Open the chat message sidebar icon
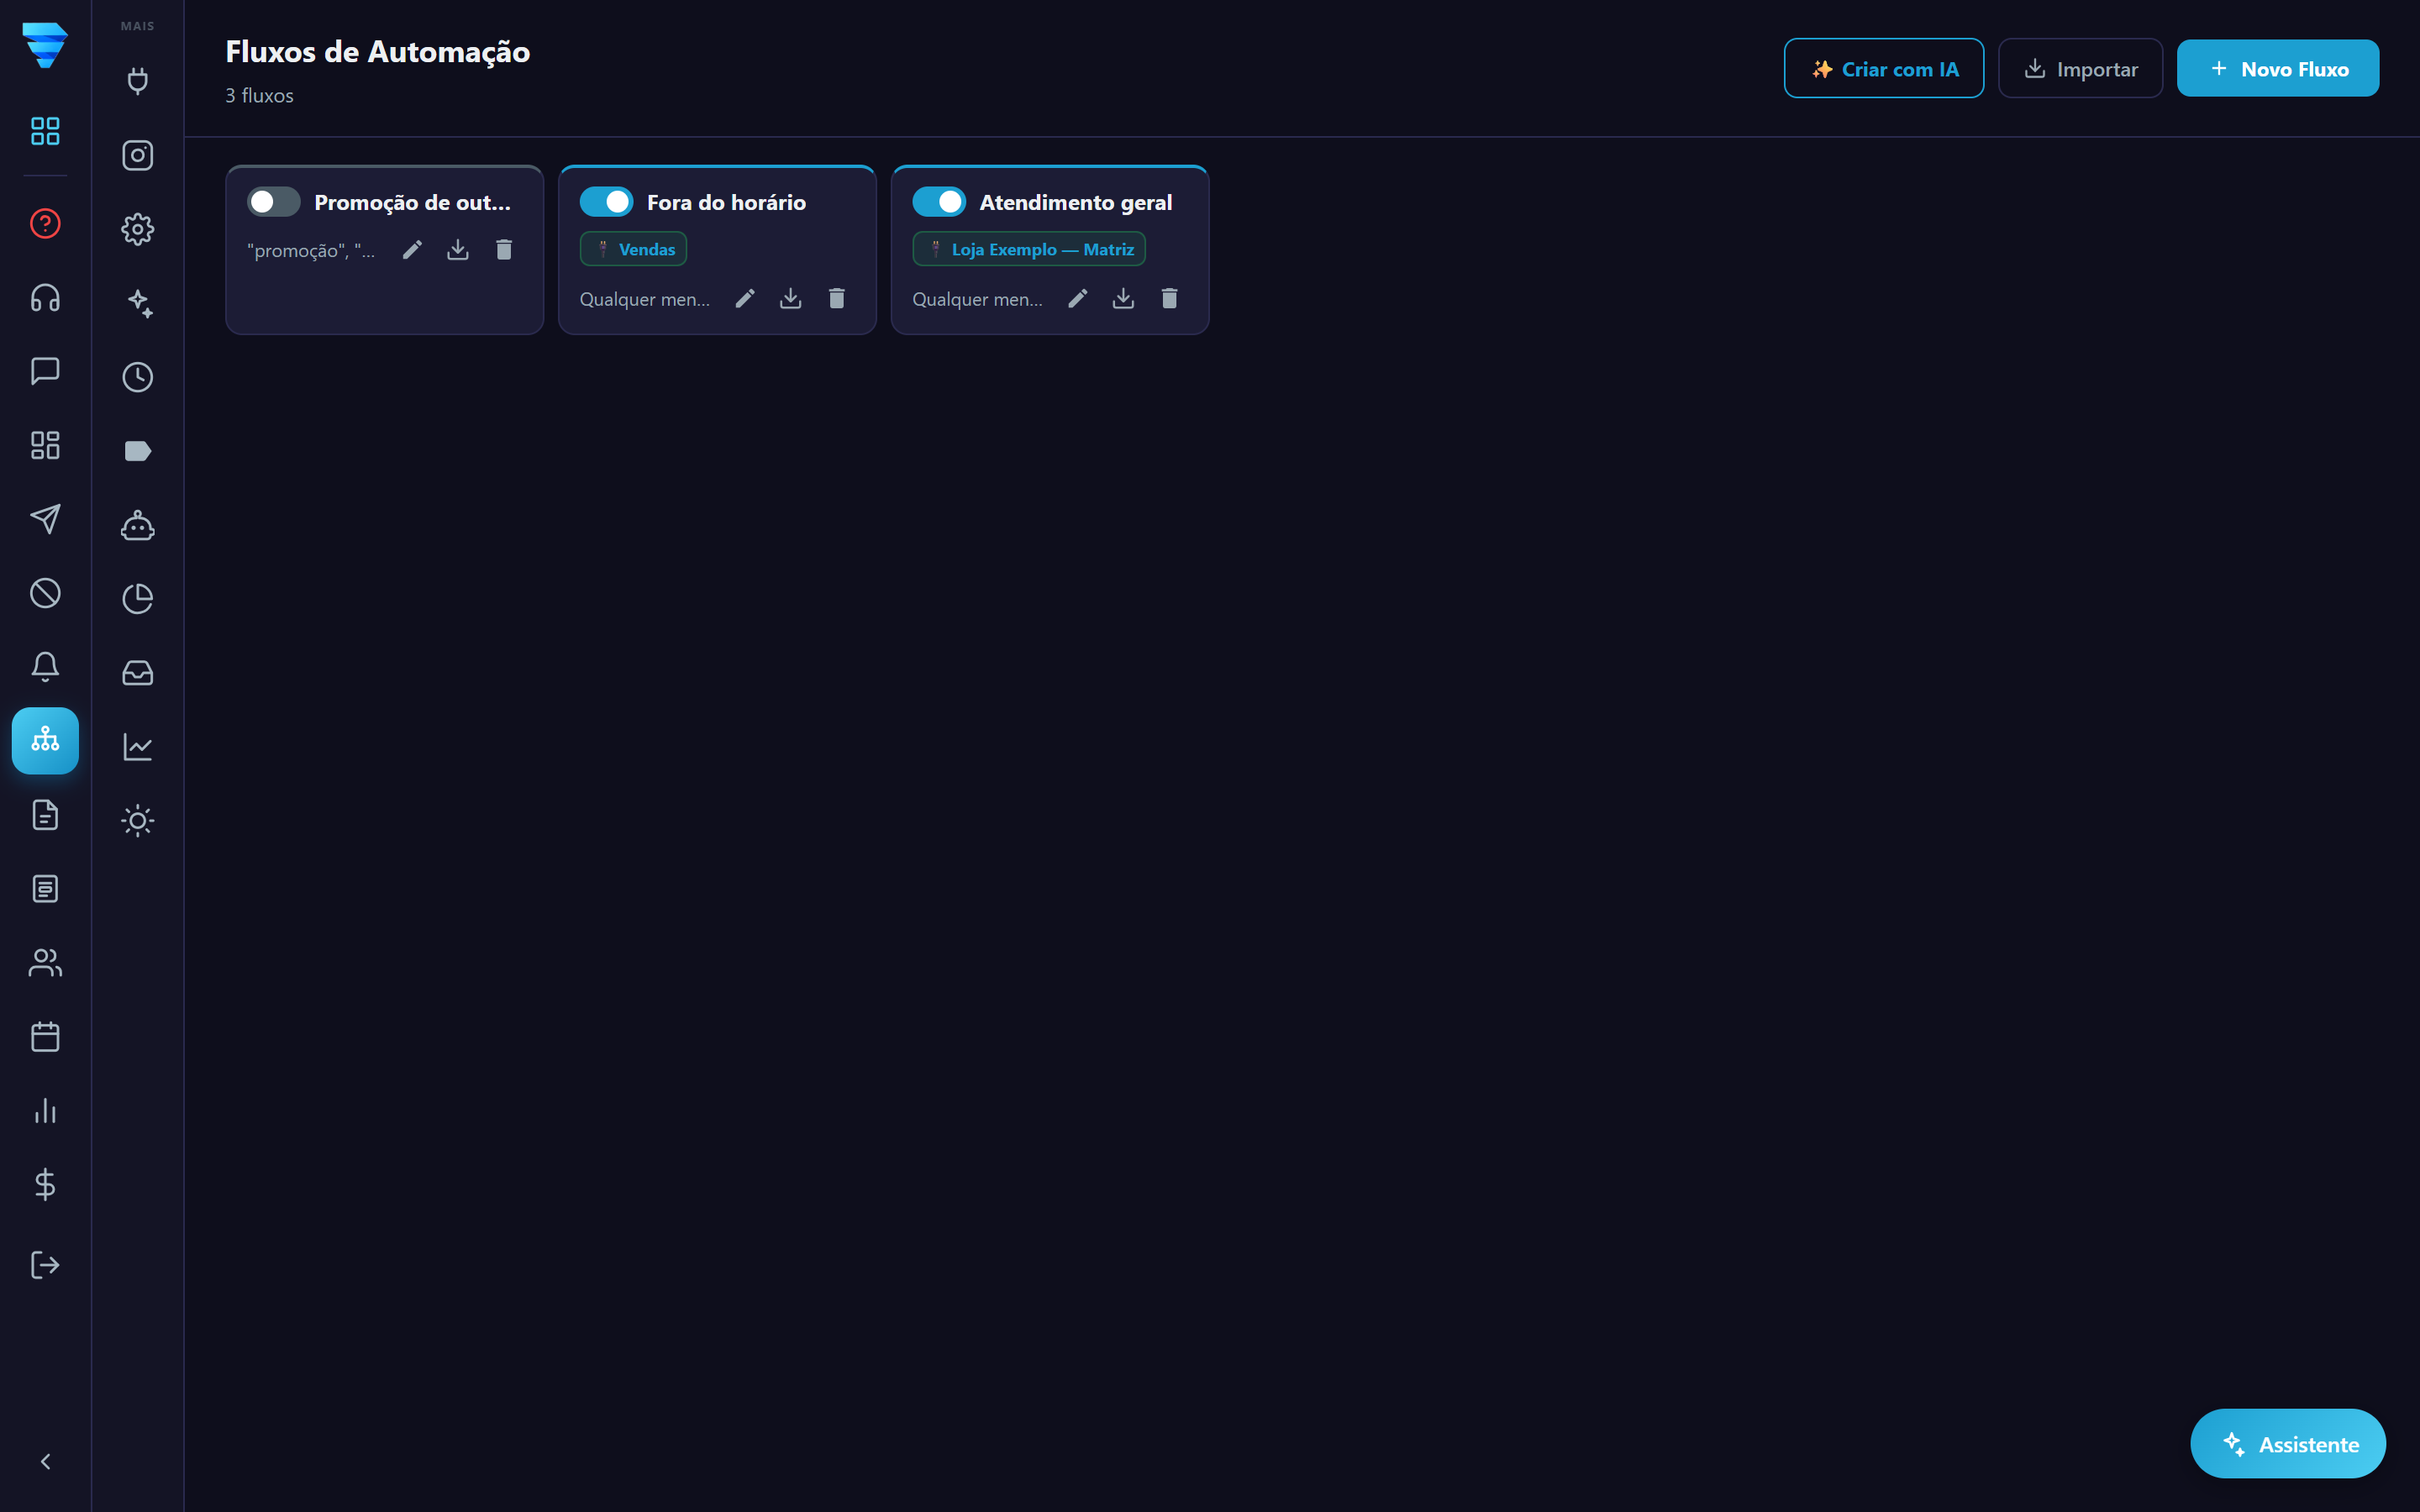 click(45, 371)
